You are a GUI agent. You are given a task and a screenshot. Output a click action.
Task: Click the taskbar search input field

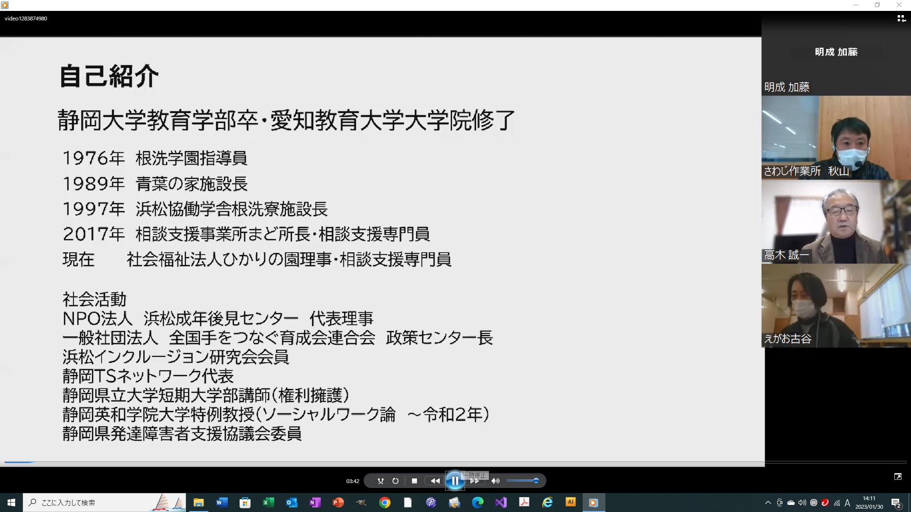95,503
